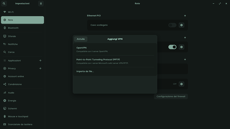Image resolution: width=230 pixels, height=129 pixels.
Task: Select the Condivisione share icon
Action: click(x=5, y=84)
